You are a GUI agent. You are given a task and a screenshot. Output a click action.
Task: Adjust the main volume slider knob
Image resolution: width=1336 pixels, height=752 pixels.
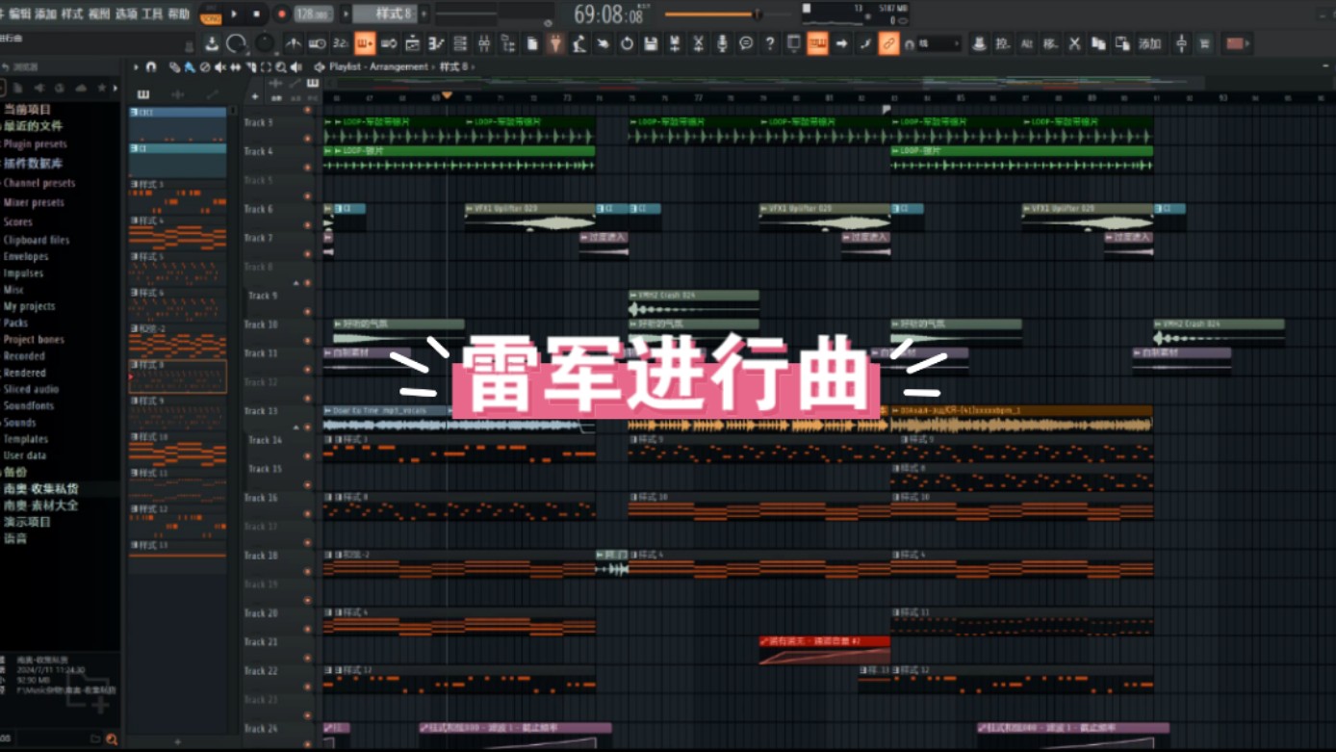(758, 14)
